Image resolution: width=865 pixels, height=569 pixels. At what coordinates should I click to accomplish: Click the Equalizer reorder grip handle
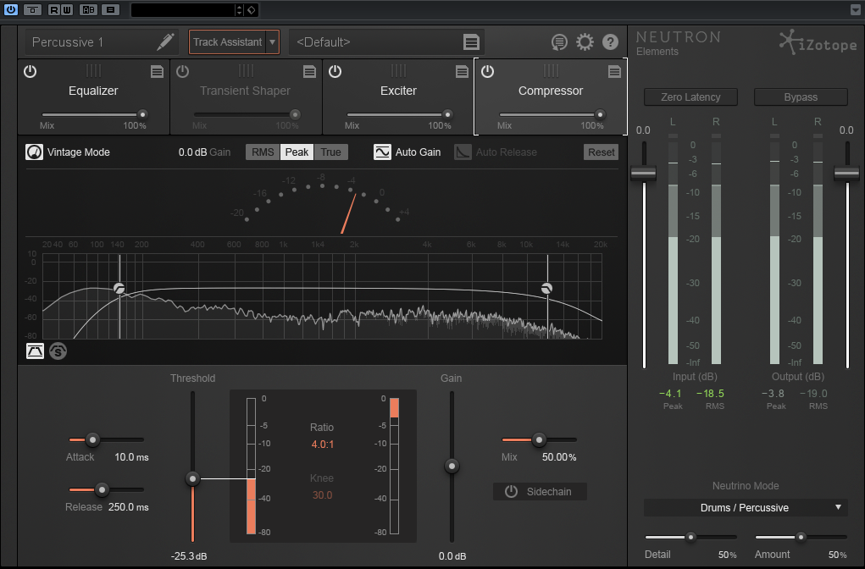click(93, 70)
